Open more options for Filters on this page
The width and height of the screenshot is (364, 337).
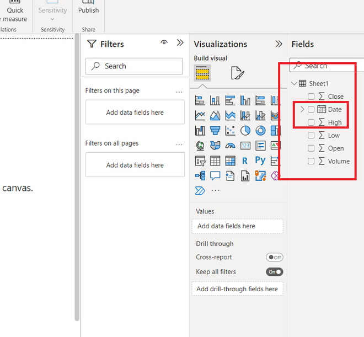tap(179, 92)
